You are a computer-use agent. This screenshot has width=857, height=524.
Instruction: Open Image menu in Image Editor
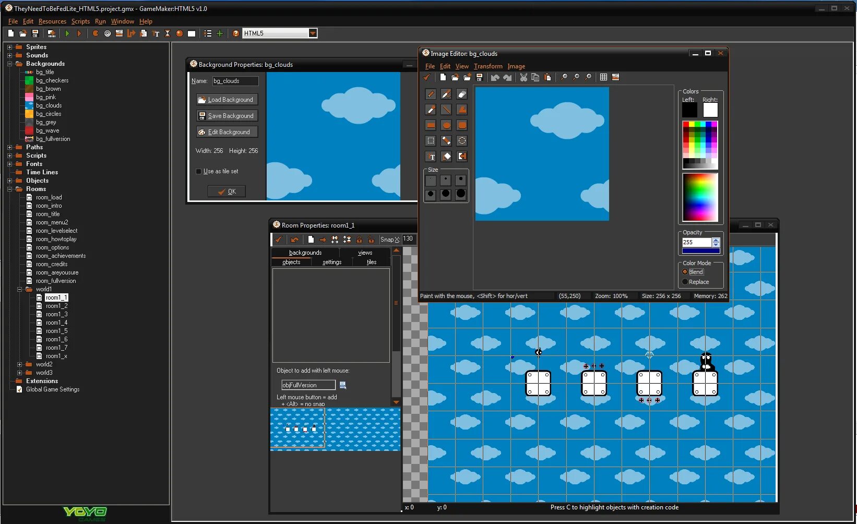[x=516, y=66]
